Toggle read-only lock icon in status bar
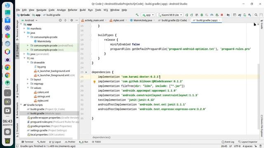The width and height of the screenshot is (264, 148). pyautogui.click(x=256, y=146)
